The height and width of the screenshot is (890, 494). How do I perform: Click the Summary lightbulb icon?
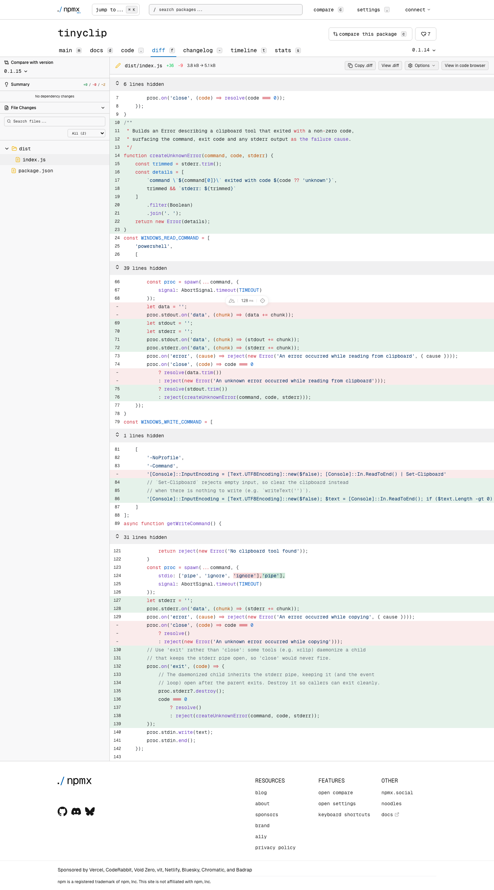click(7, 84)
